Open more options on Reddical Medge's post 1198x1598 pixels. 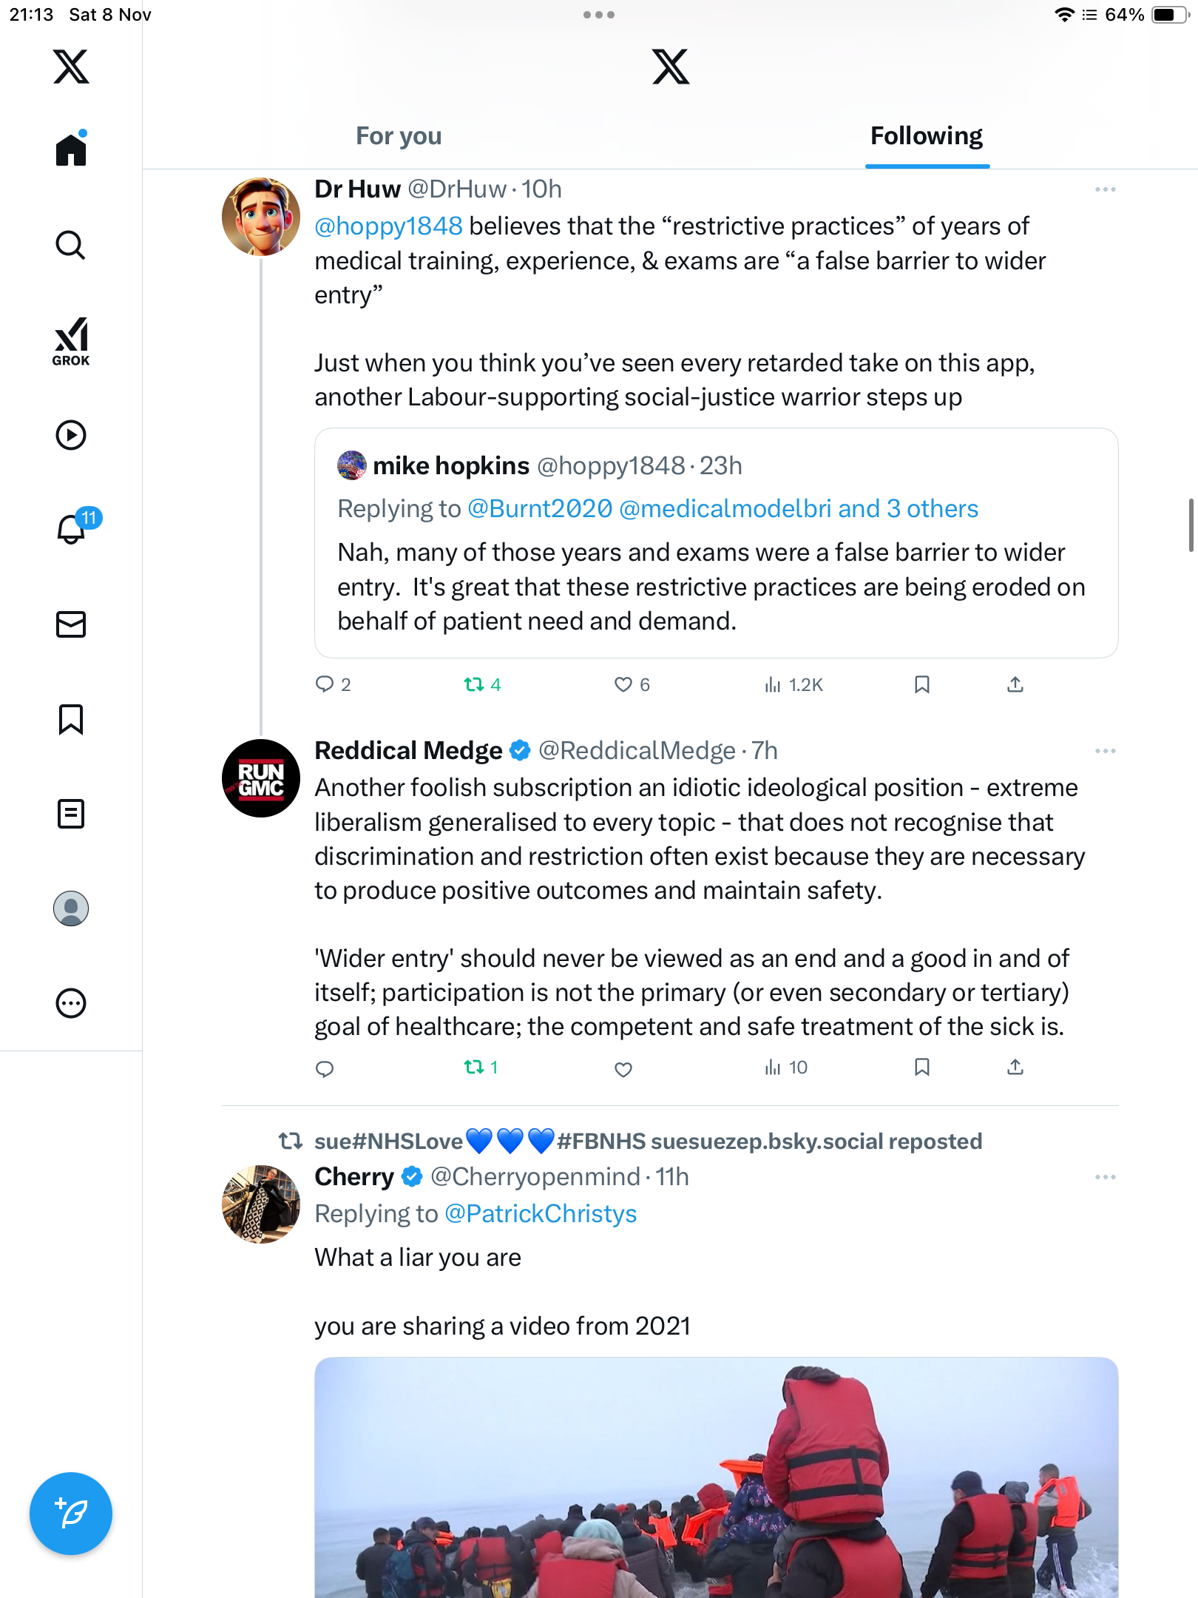(x=1105, y=751)
